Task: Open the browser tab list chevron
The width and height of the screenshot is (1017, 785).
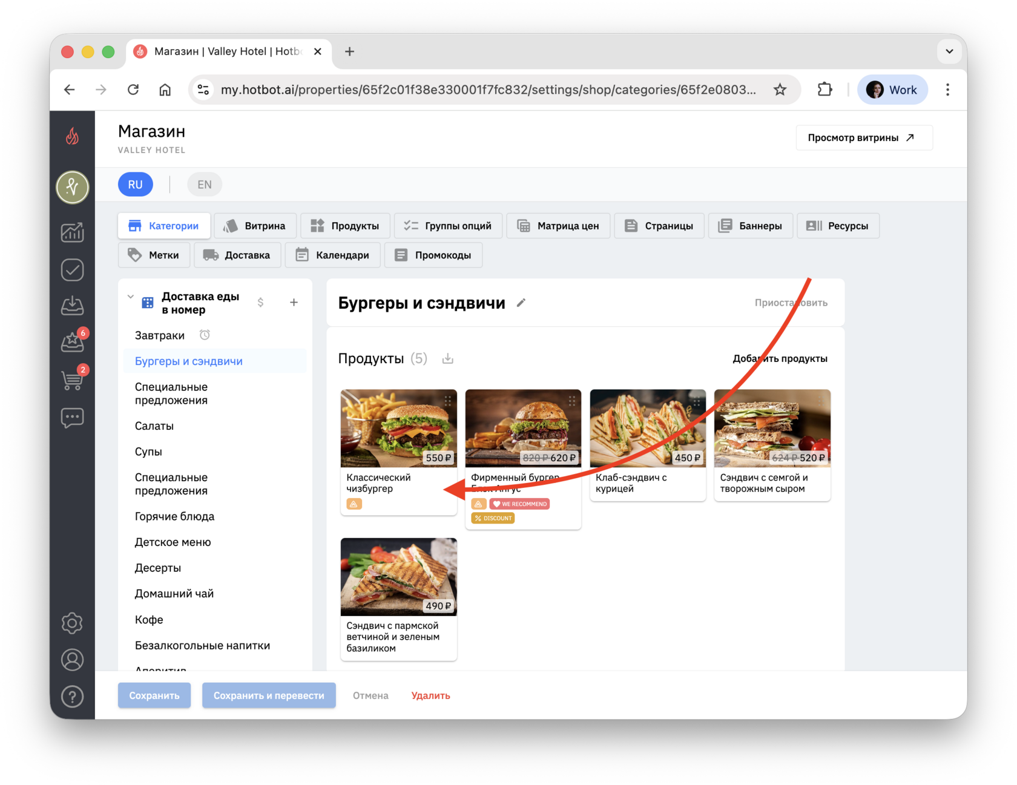Action: point(949,51)
